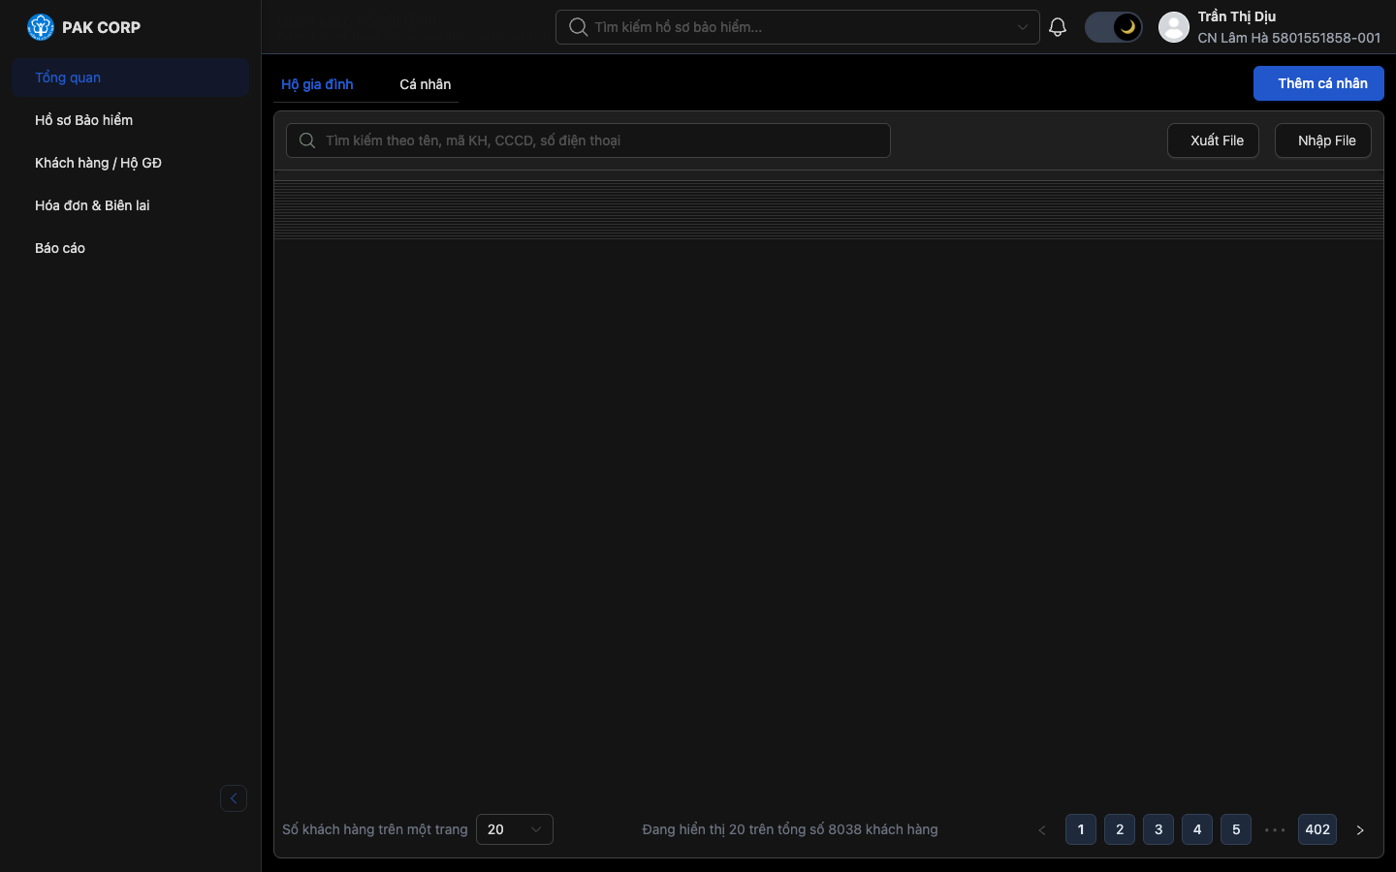Screen dimensions: 1396x872
Task: Switch to the Cá nhân tab
Action: pyautogui.click(x=425, y=84)
